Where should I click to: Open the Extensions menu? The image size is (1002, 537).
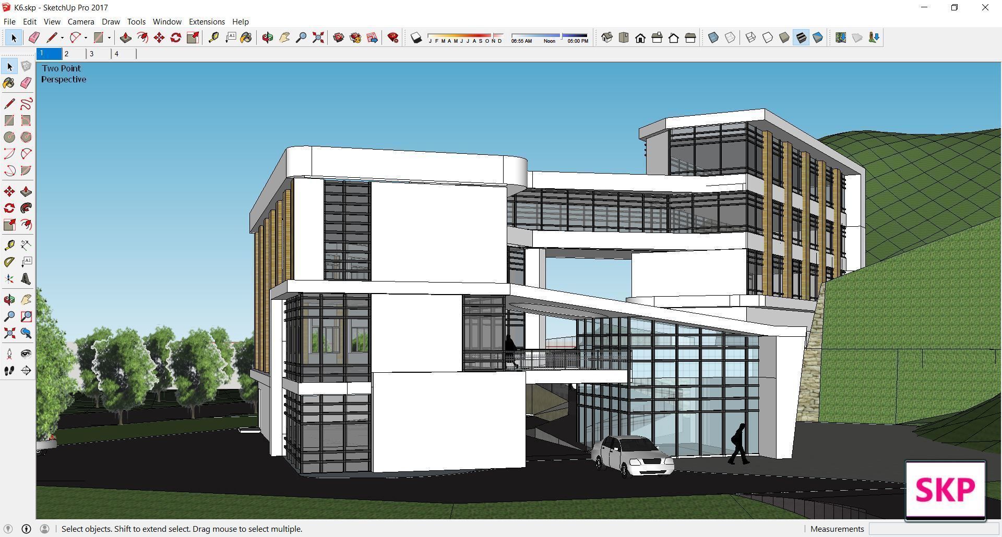(207, 22)
